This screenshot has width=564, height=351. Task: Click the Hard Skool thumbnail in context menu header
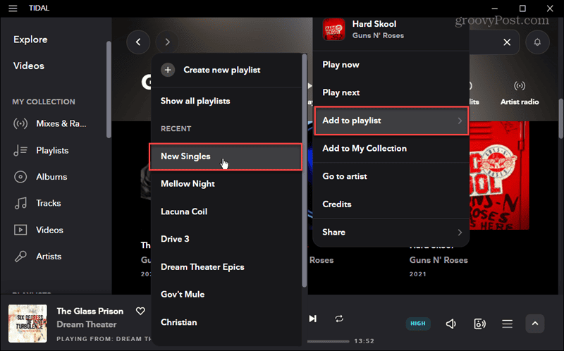coord(333,30)
